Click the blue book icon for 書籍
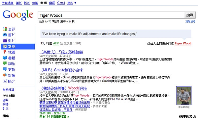198x119 pixels. point(5,58)
